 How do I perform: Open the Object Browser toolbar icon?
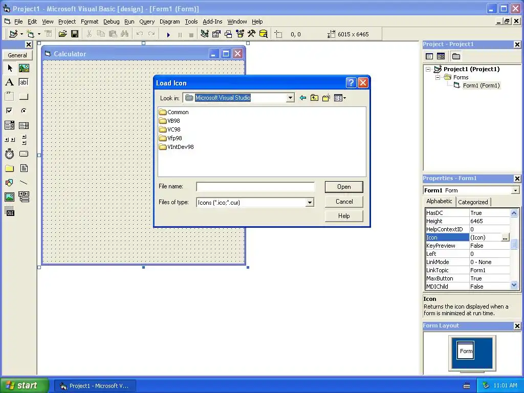pyautogui.click(x=240, y=34)
